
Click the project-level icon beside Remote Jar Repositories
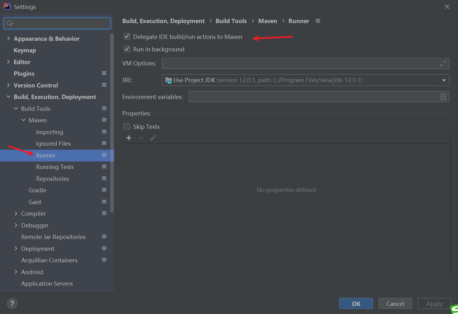click(104, 237)
